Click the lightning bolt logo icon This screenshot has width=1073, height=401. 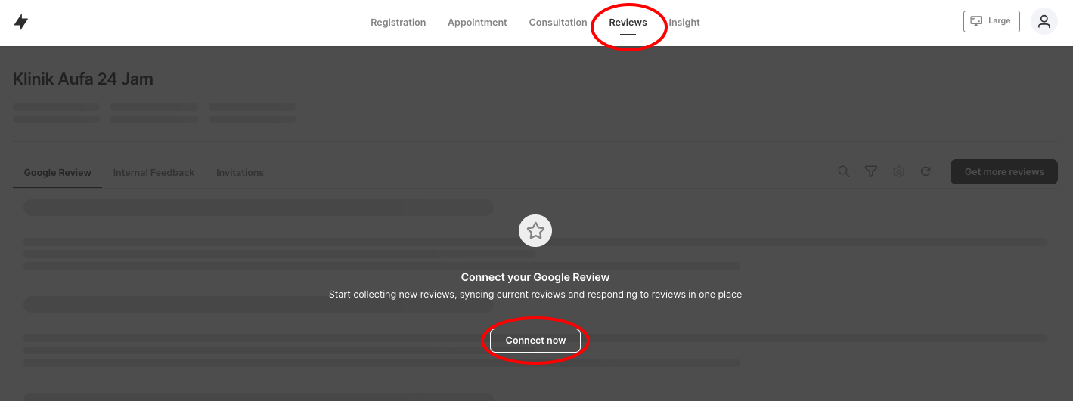[x=21, y=22]
